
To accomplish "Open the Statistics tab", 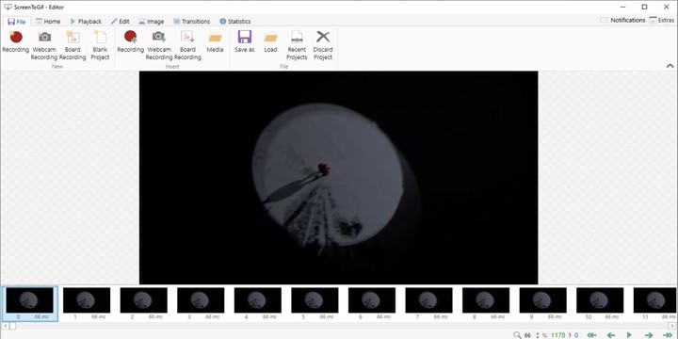I will click(x=234, y=21).
